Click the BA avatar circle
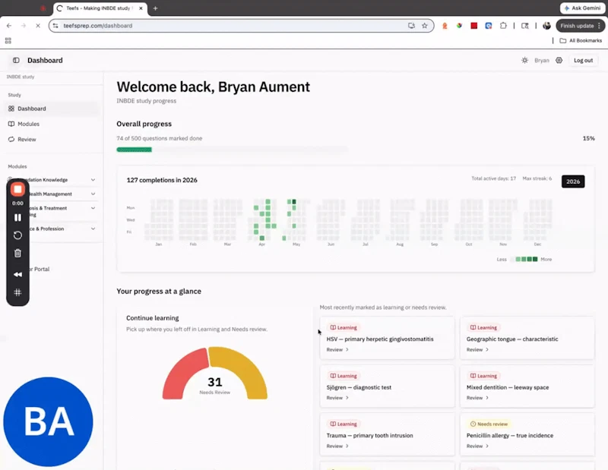608x470 pixels. pyautogui.click(x=48, y=421)
